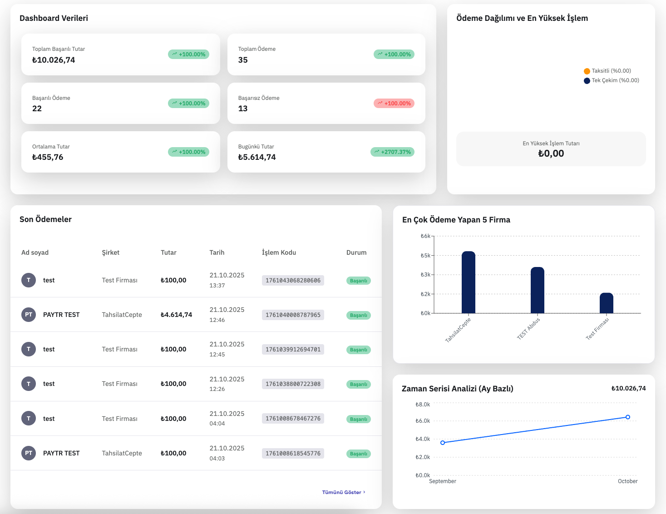Click the trend badge on Toplam Ödeme card
Image resolution: width=666 pixels, height=514 pixels.
(x=394, y=54)
